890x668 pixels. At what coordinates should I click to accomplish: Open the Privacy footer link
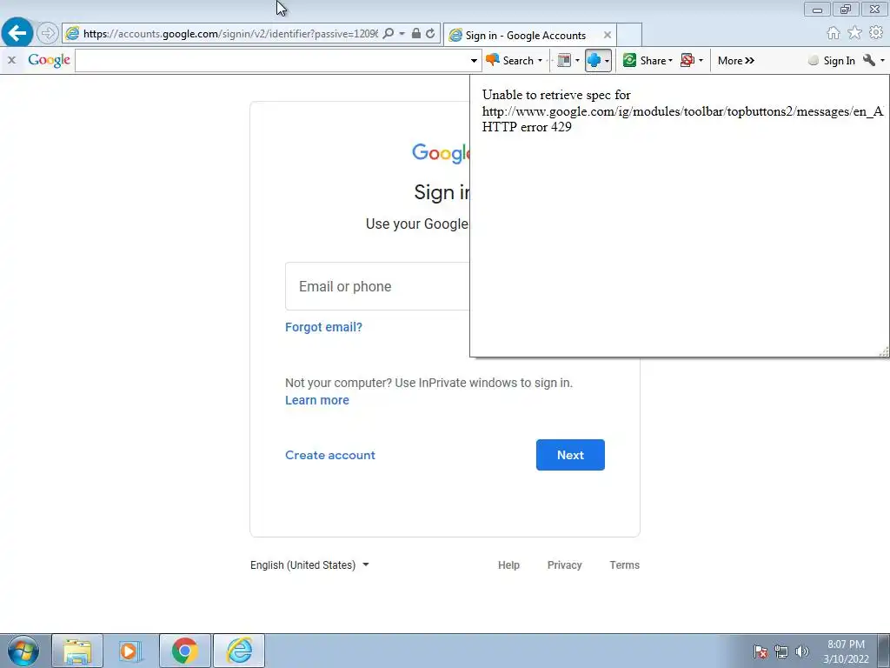pyautogui.click(x=564, y=565)
